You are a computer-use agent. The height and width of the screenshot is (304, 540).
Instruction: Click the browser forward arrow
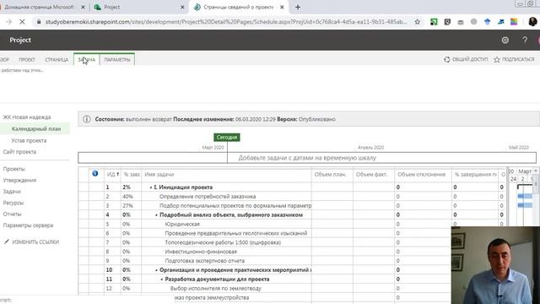coord(9,22)
